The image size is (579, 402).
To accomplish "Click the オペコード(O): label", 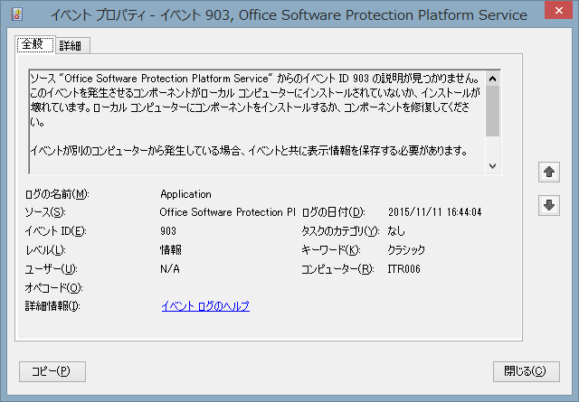I will pyautogui.click(x=53, y=287).
